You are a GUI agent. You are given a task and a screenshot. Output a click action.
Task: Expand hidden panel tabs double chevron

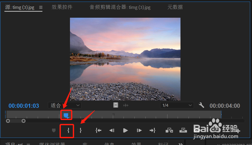tap(181, 144)
